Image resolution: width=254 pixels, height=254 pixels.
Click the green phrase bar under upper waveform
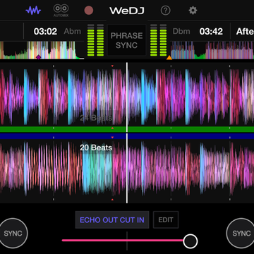pos(127,129)
